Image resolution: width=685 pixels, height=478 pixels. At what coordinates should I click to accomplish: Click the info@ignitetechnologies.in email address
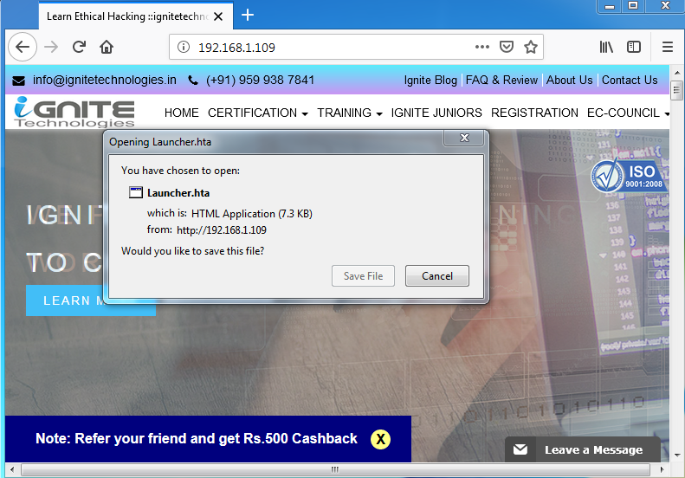105,80
